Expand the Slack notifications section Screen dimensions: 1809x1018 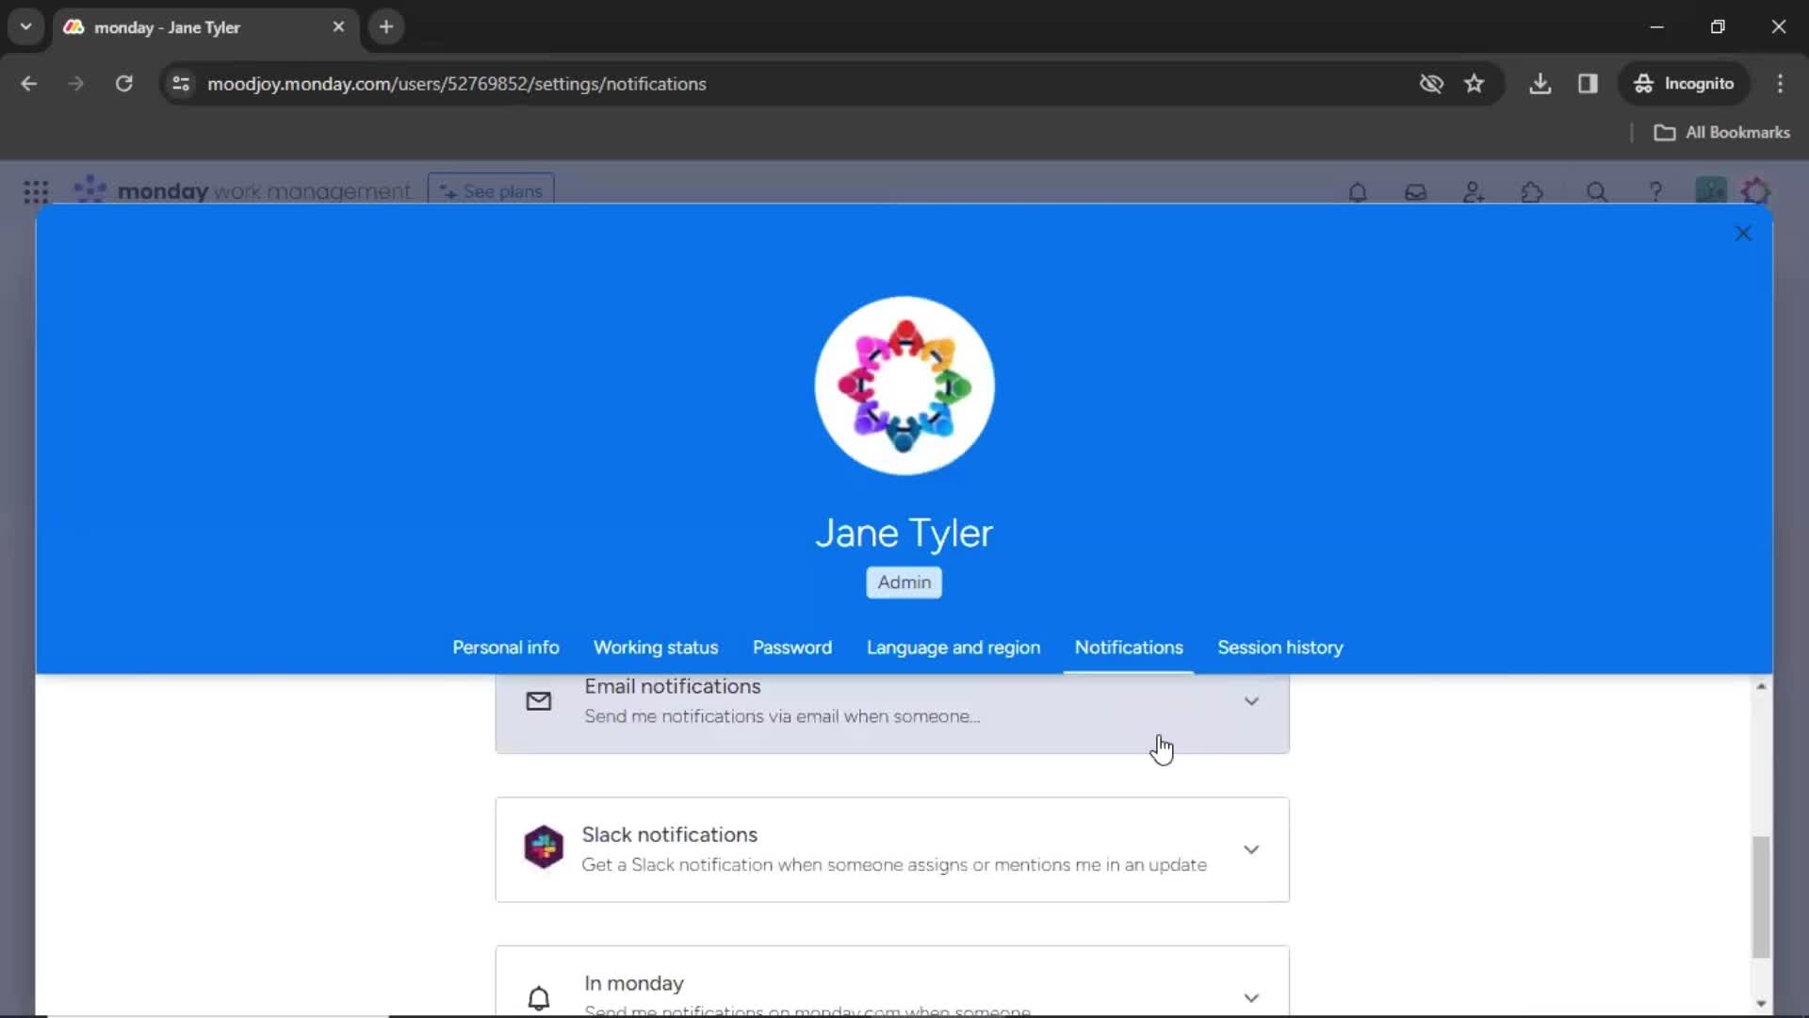[1250, 849]
